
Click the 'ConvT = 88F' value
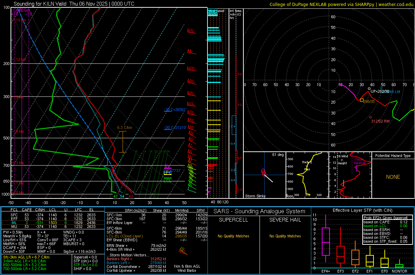(x=48, y=240)
